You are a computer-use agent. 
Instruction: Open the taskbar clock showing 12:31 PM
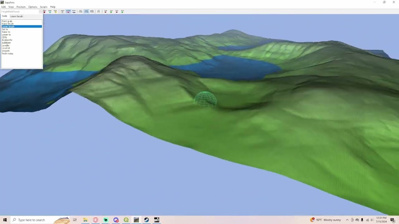coord(381,220)
